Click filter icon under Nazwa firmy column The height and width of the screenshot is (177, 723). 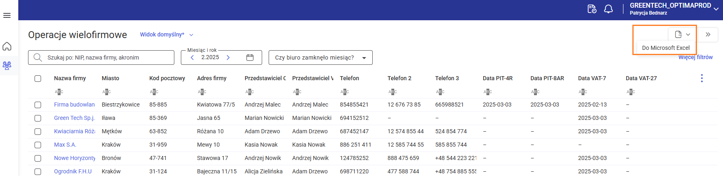pos(59,92)
